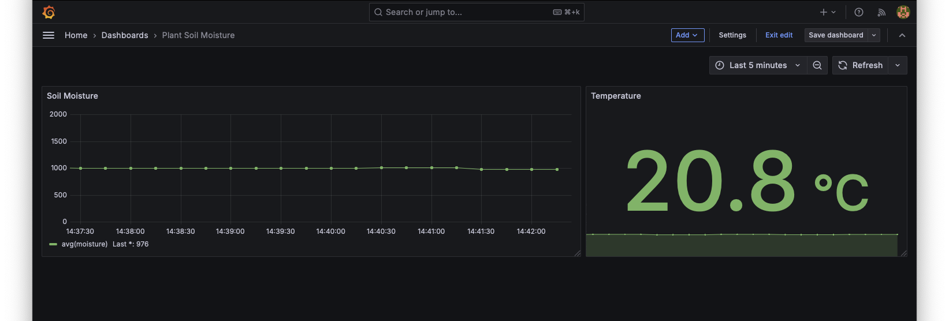Open the Add dropdown button
This screenshot has height=321, width=949.
click(x=687, y=35)
